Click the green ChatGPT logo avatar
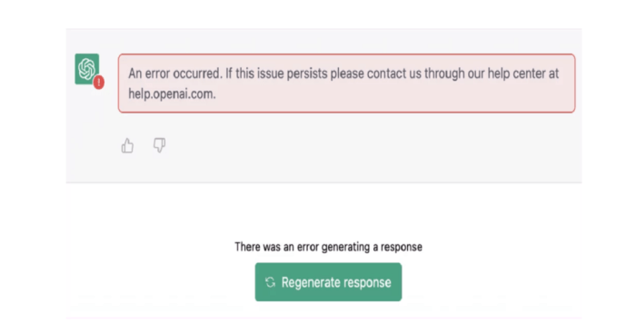Image resolution: width=636 pixels, height=334 pixels. tap(87, 69)
